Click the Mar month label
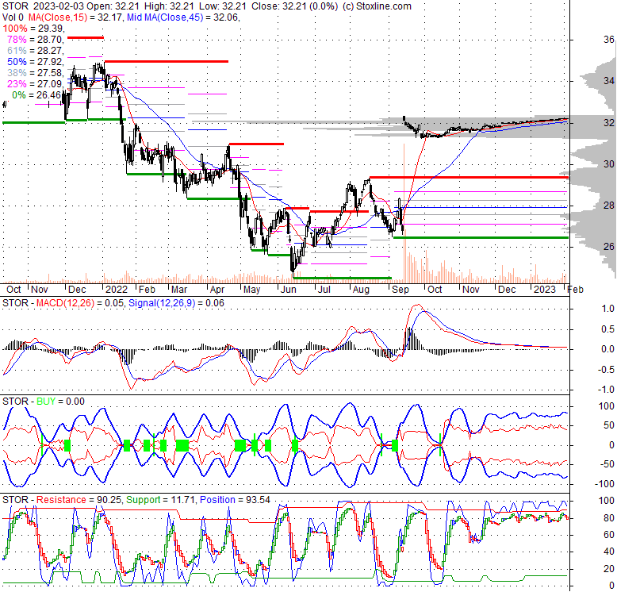The height and width of the screenshot is (592, 617). coord(179,290)
